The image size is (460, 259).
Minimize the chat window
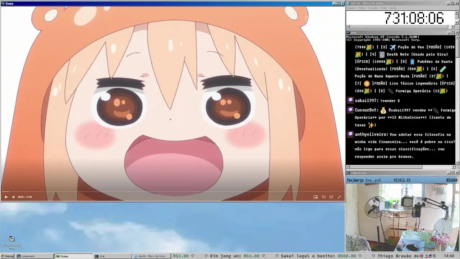[449, 33]
